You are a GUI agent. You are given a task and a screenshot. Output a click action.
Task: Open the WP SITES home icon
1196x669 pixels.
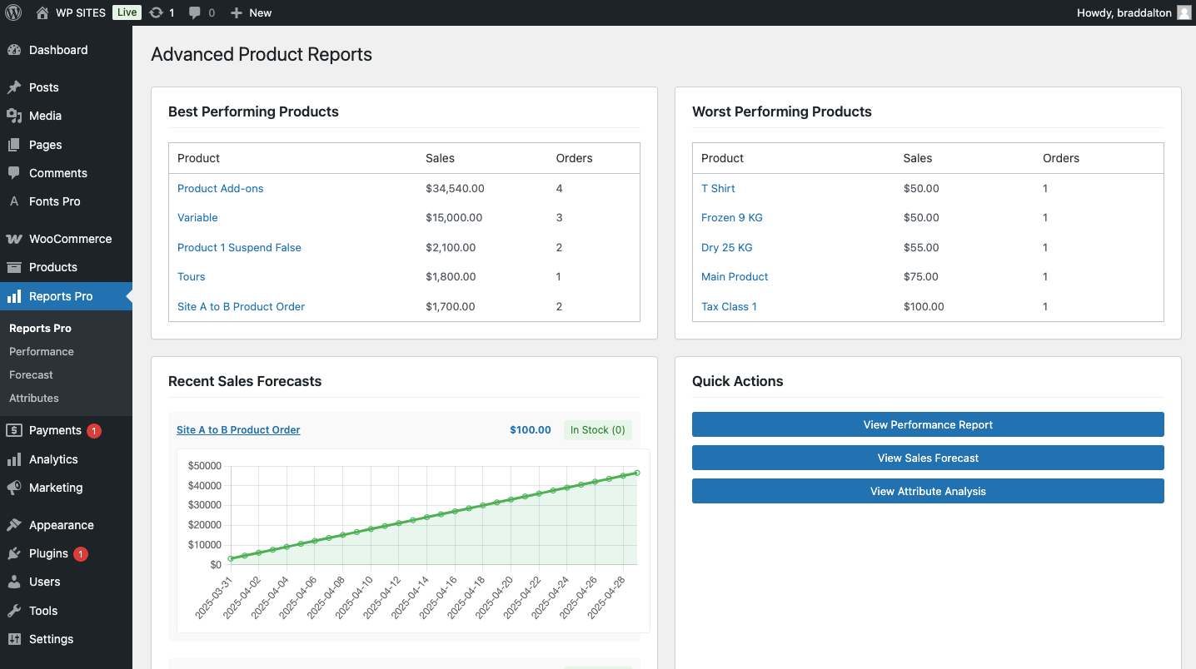(42, 12)
